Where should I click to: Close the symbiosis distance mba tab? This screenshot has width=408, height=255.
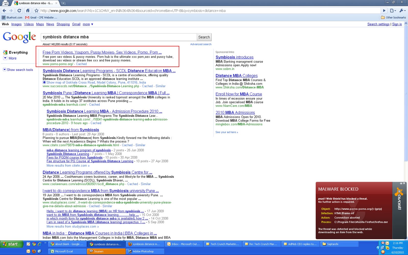point(56,3)
